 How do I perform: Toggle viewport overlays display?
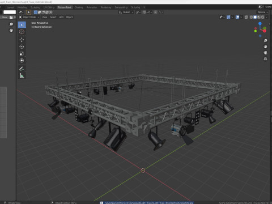tap(237, 17)
